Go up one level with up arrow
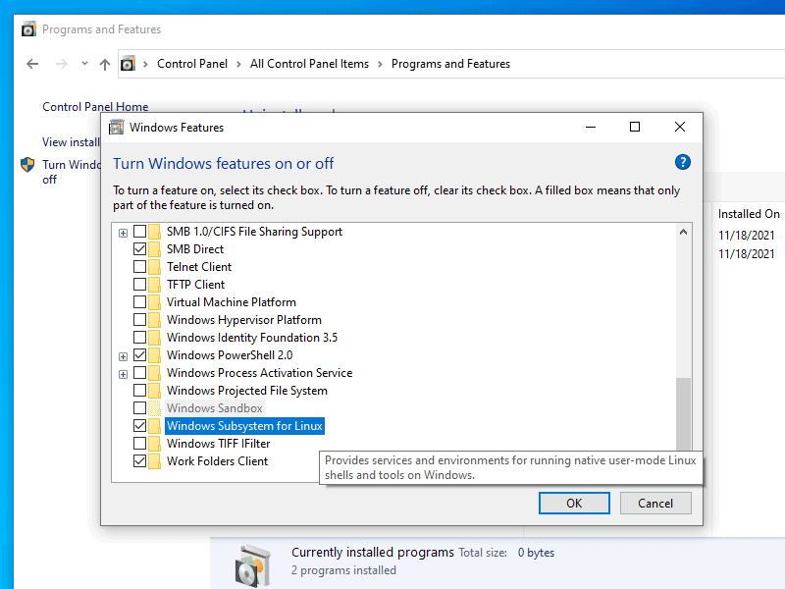The height and width of the screenshot is (589, 785). pos(105,64)
